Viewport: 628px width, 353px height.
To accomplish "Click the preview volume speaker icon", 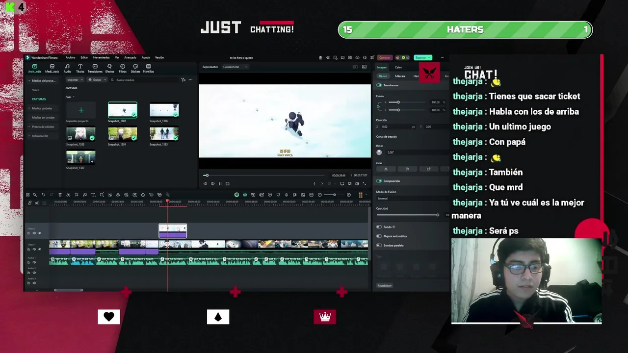I will click(357, 183).
